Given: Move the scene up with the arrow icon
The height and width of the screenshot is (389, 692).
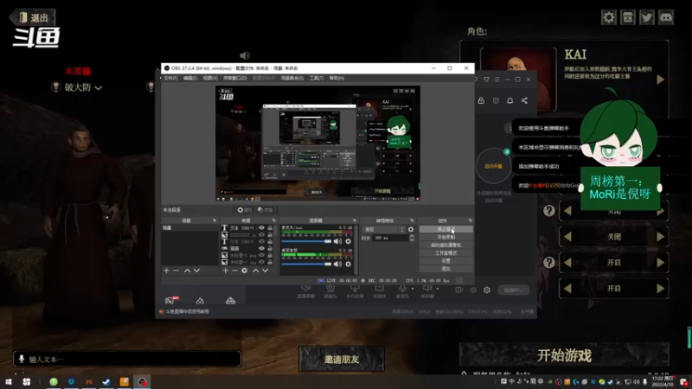Looking at the screenshot, I should (x=187, y=271).
